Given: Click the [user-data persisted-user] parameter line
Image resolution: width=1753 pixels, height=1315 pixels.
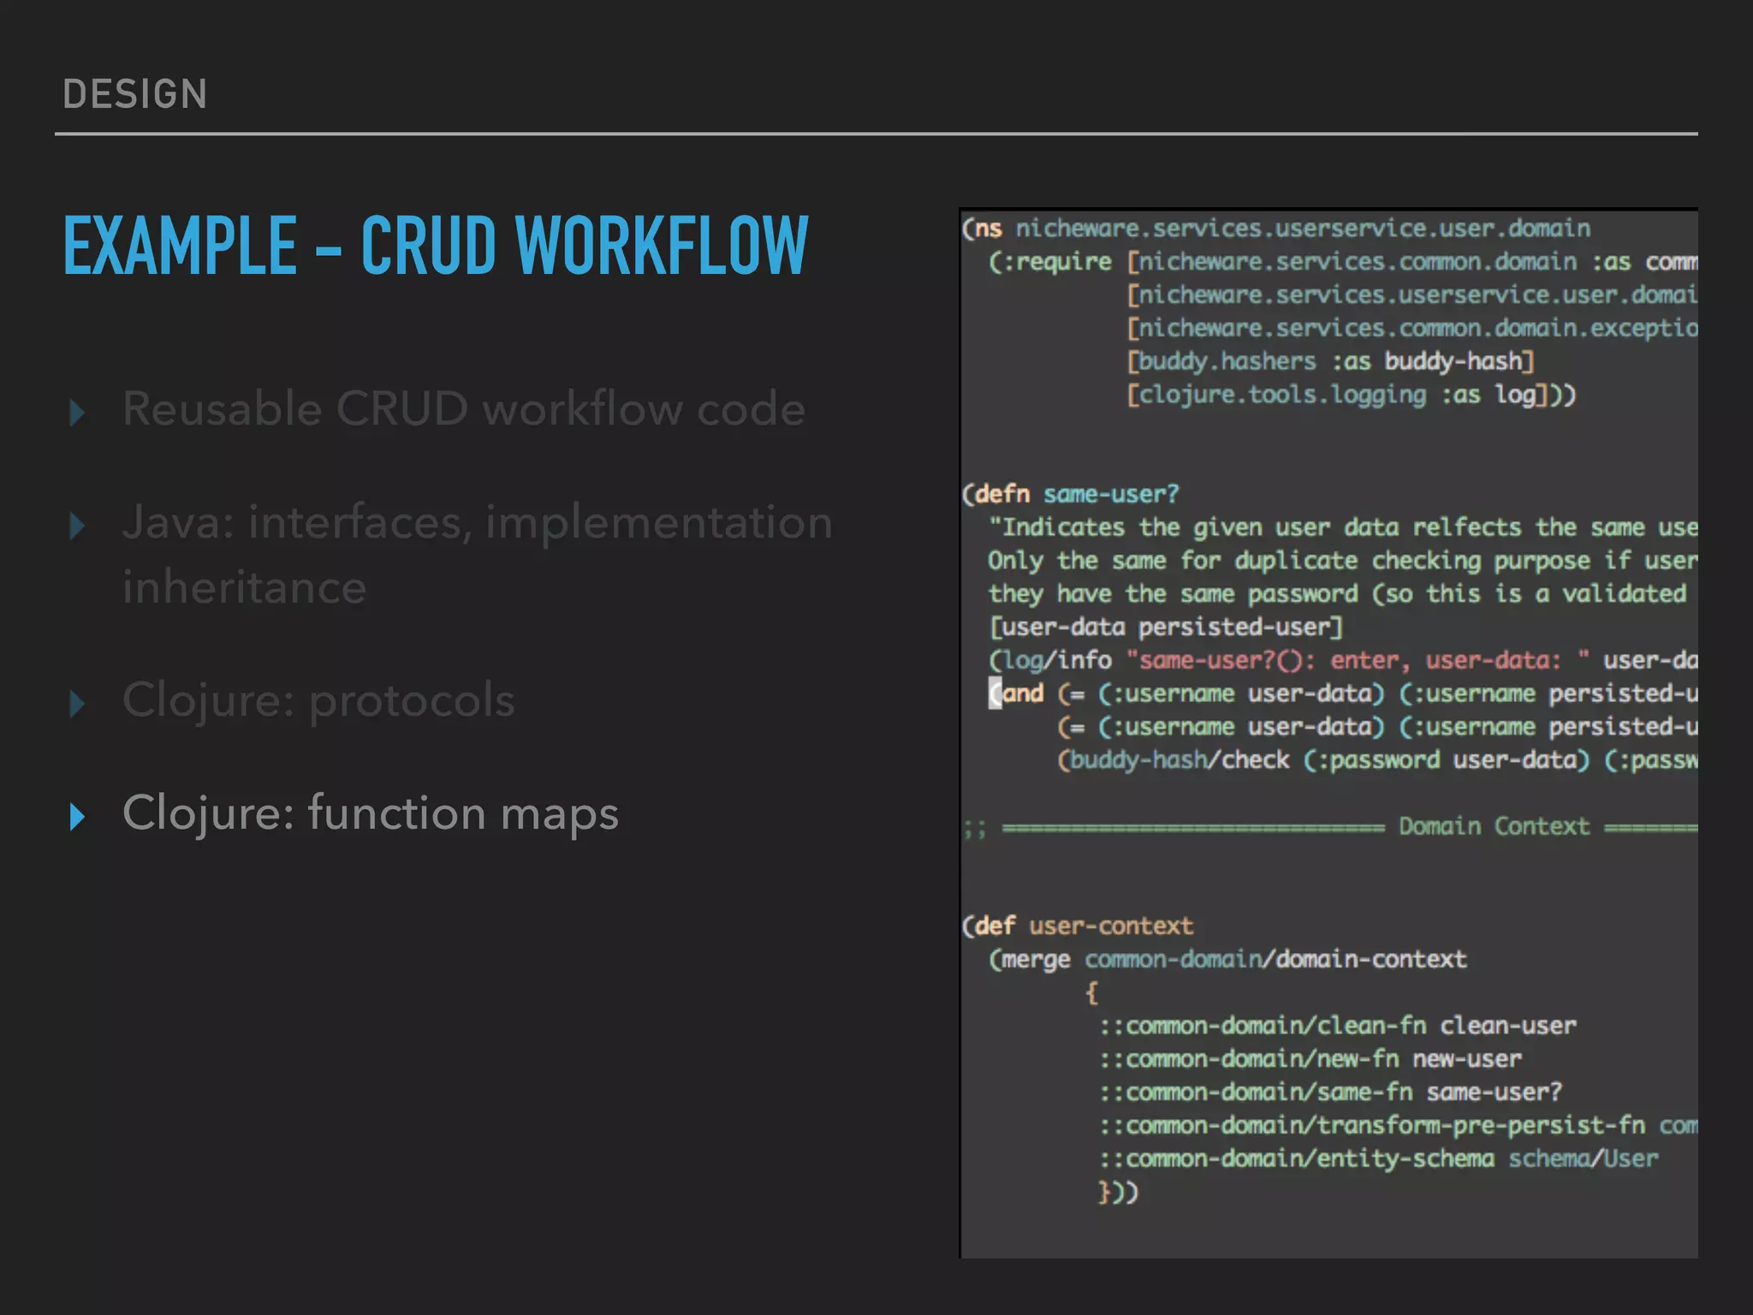Looking at the screenshot, I should 1166,628.
